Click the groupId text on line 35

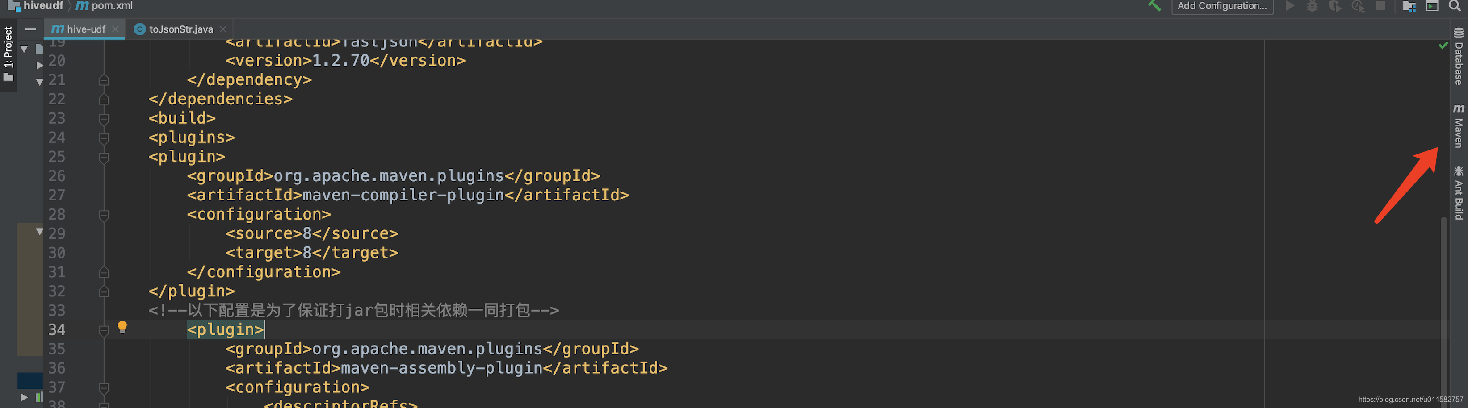[x=432, y=349]
